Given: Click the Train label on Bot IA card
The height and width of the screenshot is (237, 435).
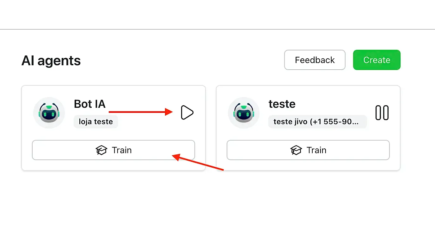Looking at the screenshot, I should coord(122,150).
